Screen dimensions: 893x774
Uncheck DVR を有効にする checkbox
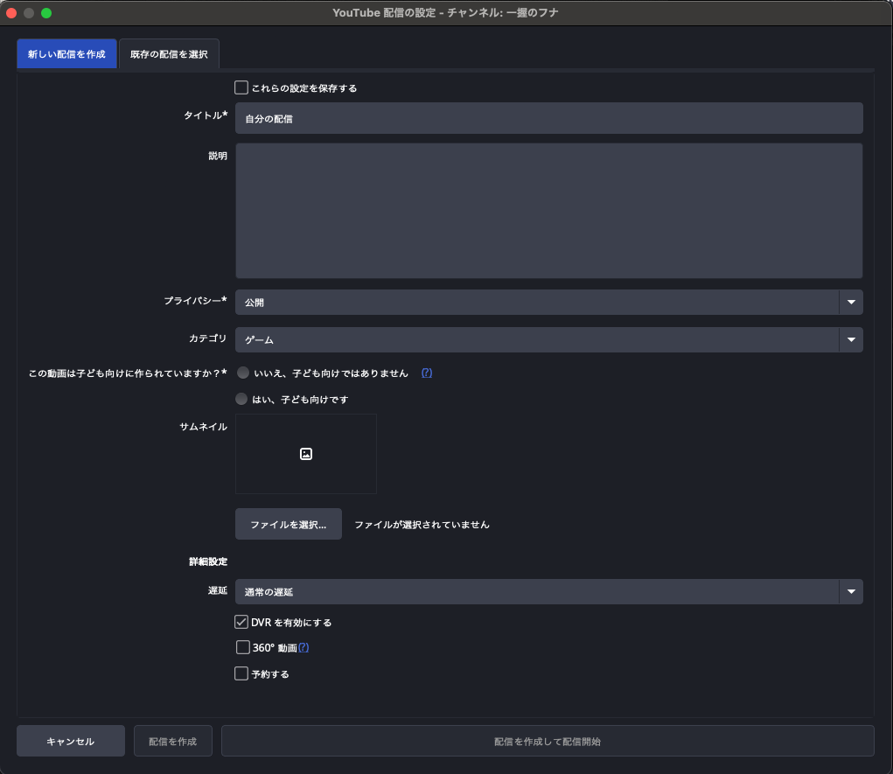241,622
